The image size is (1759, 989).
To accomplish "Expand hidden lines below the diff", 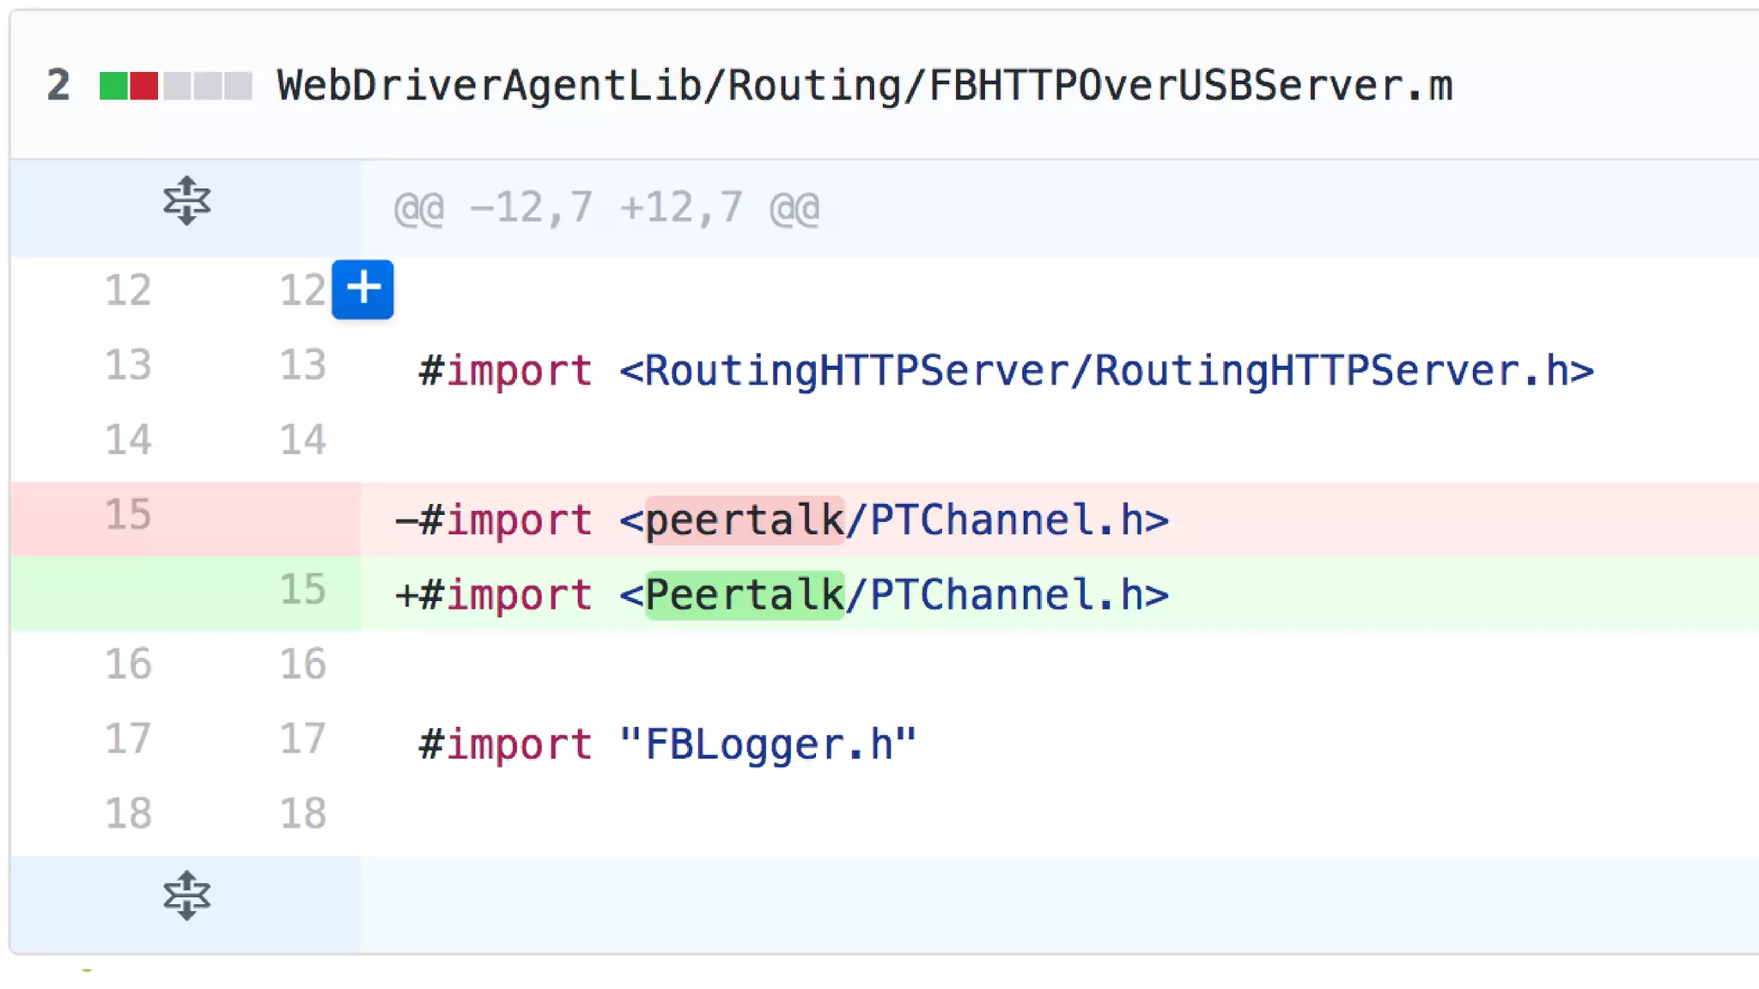I will coord(186,895).
